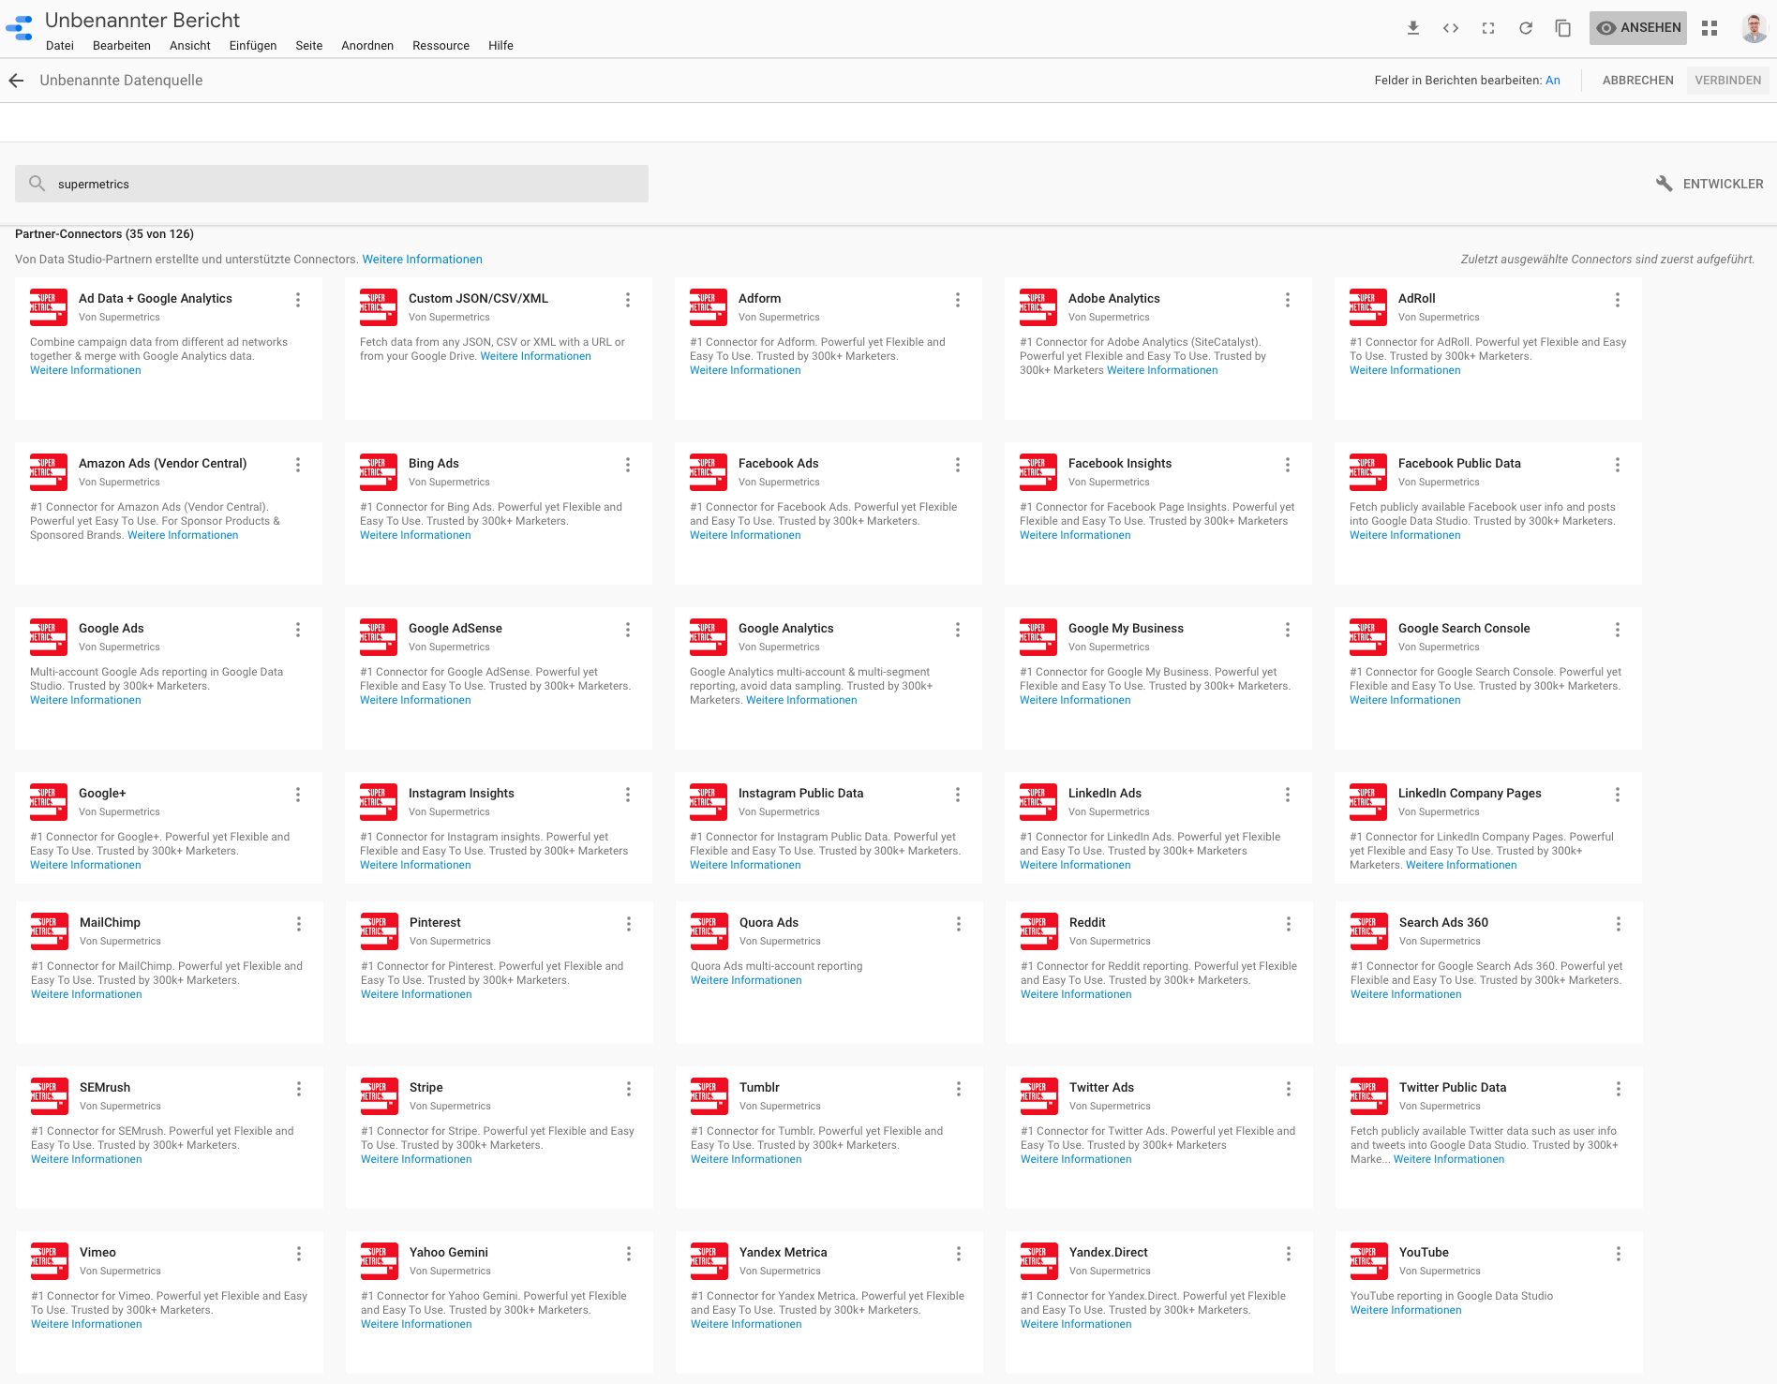The height and width of the screenshot is (1384, 1777).
Task: Open the Hilfe menu
Action: (x=500, y=46)
